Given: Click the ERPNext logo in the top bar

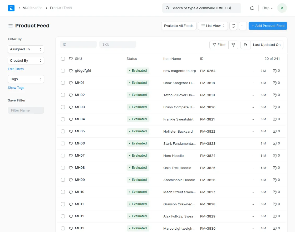Looking at the screenshot, I should pyautogui.click(x=11, y=8).
